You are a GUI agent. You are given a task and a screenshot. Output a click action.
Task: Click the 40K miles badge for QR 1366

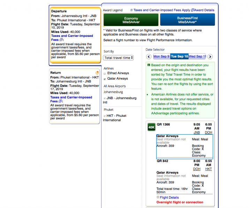tap(151, 127)
